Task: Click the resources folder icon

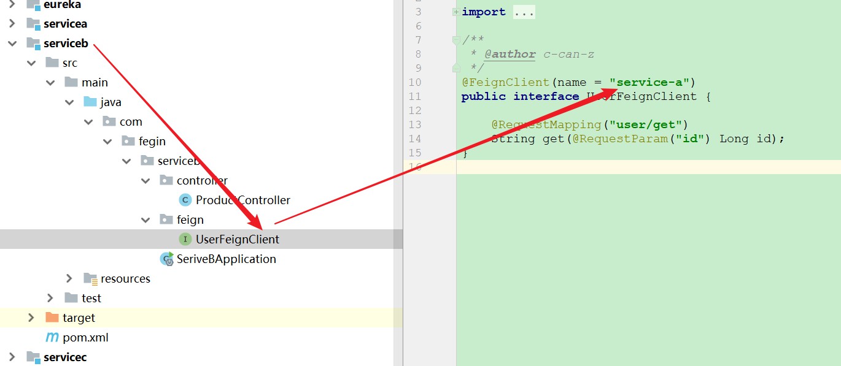Action: (90, 279)
